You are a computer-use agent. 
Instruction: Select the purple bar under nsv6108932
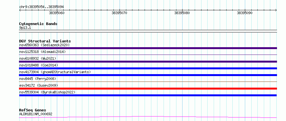click(148, 62)
